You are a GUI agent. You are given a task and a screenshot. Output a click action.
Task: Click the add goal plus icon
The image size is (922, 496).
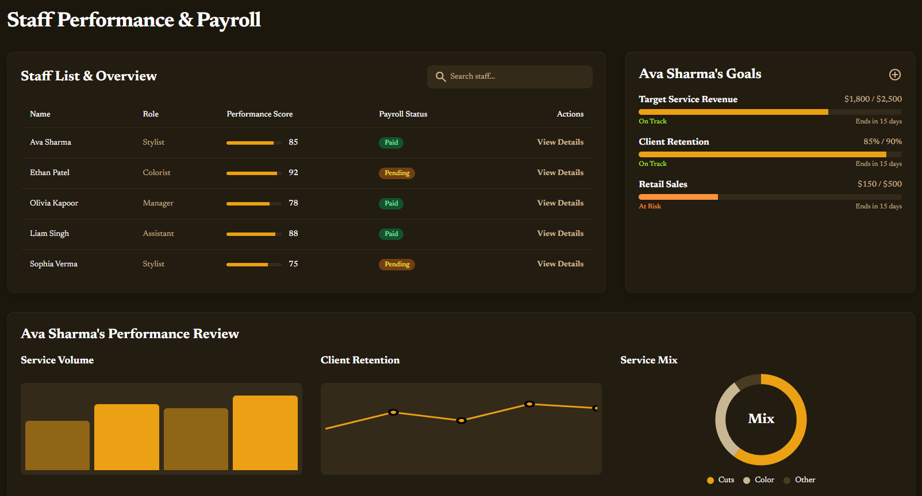(895, 75)
